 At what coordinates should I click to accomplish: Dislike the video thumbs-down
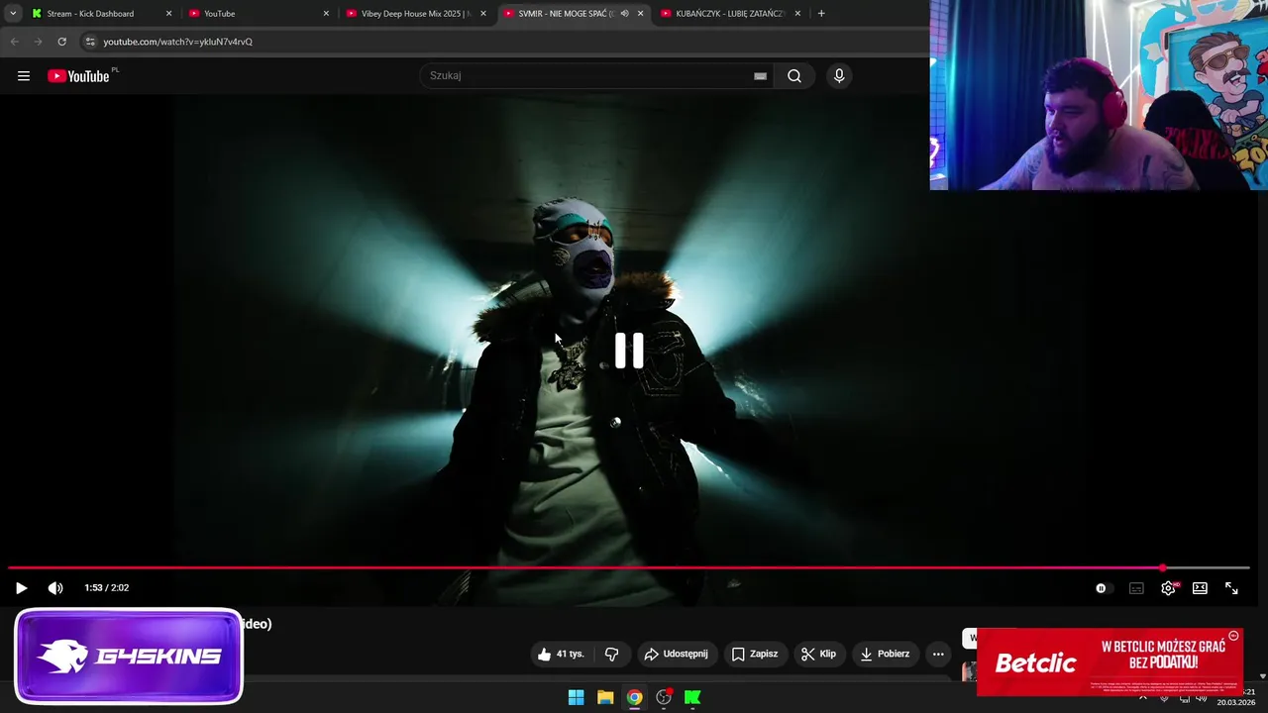(x=611, y=654)
